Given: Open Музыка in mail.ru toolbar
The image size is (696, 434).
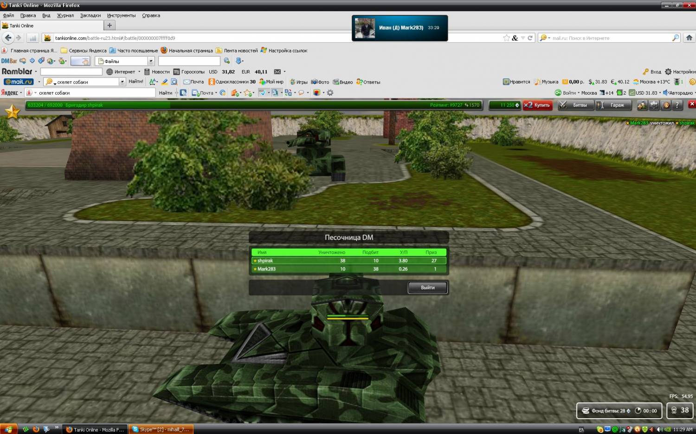Looking at the screenshot, I should pyautogui.click(x=546, y=82).
